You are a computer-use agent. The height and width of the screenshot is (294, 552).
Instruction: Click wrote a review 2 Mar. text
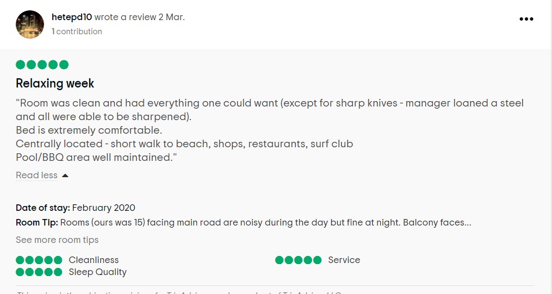139,17
